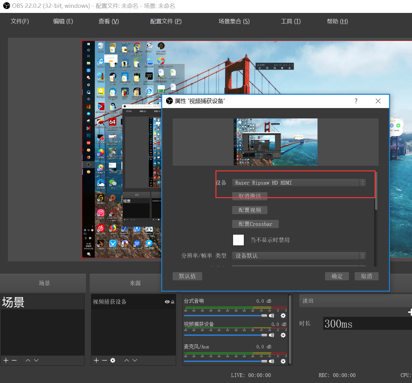Open 台式音响 audio settings gear

(x=283, y=316)
